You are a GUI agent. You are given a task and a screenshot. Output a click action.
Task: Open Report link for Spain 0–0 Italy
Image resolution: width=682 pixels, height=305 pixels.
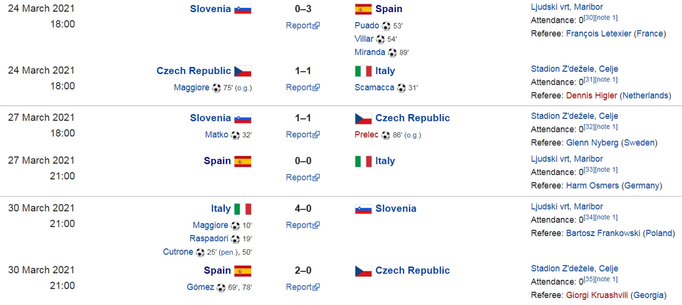(x=303, y=177)
